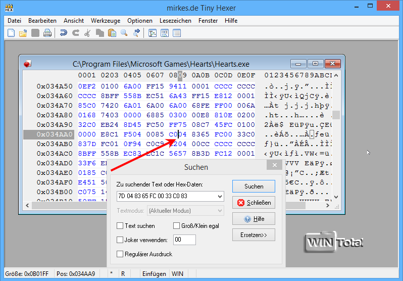Check the 'Joker verwenden' option
Viewport: 403px width, 281px height.
click(120, 240)
